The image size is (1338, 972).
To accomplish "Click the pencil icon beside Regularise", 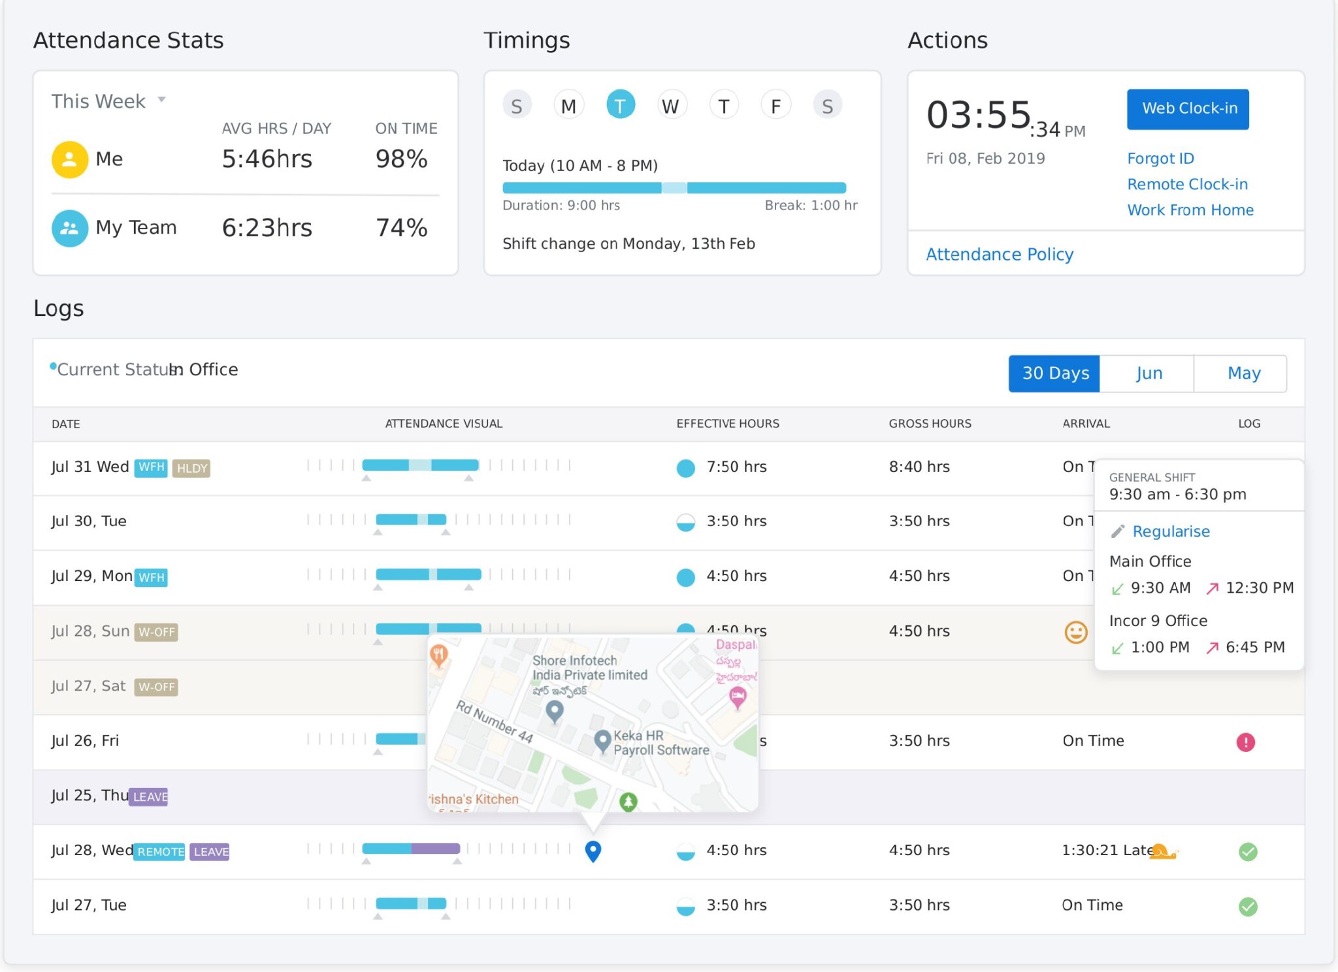I will [x=1119, y=531].
